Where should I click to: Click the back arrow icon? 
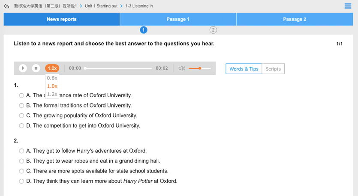[x=6, y=6]
